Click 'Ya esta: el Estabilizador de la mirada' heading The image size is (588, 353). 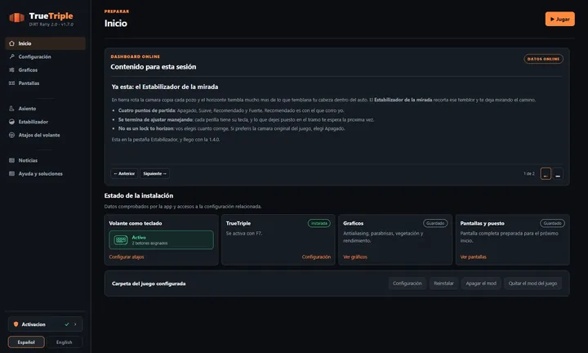(165, 87)
